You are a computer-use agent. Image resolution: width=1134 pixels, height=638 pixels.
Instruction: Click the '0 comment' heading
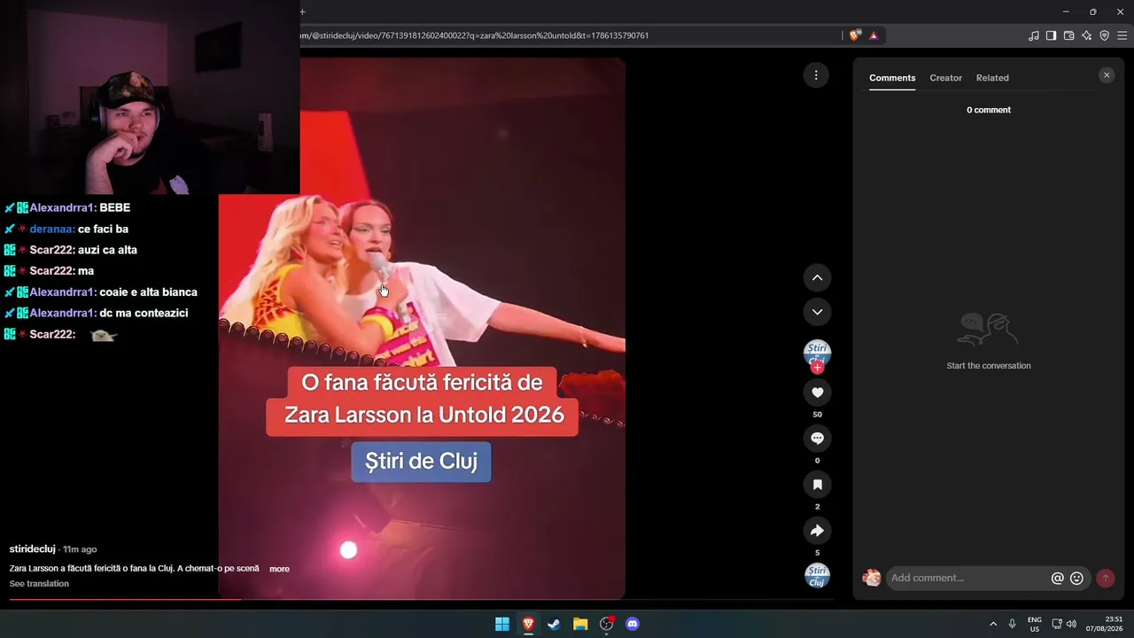[989, 110]
